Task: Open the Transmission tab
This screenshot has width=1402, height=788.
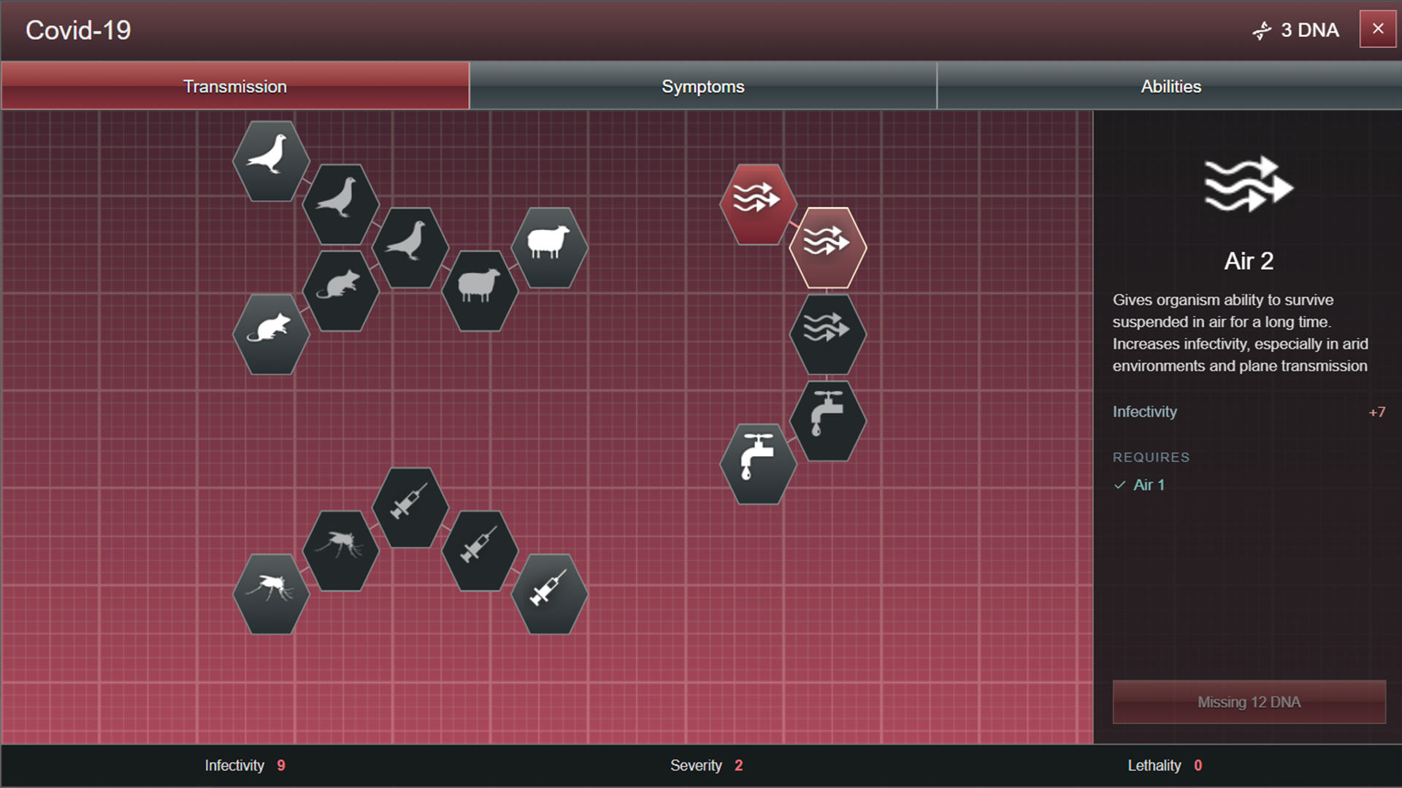Action: (x=235, y=86)
